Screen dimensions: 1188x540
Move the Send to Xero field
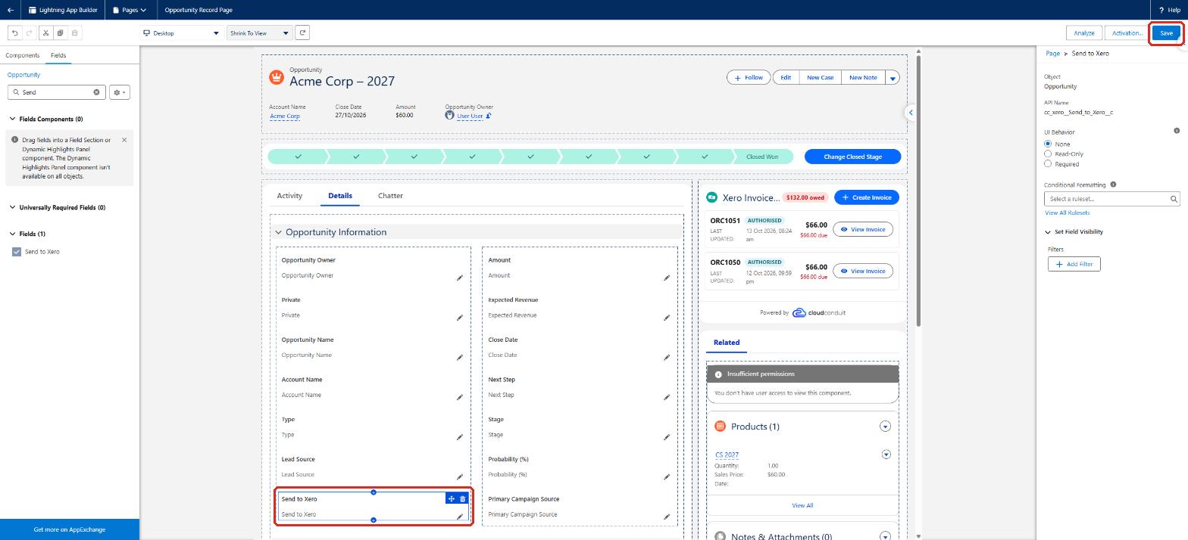(451, 498)
